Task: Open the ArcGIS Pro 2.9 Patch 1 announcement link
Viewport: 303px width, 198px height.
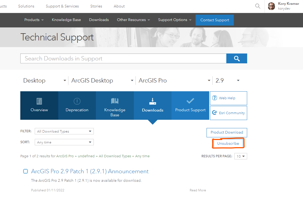Action: point(90,171)
